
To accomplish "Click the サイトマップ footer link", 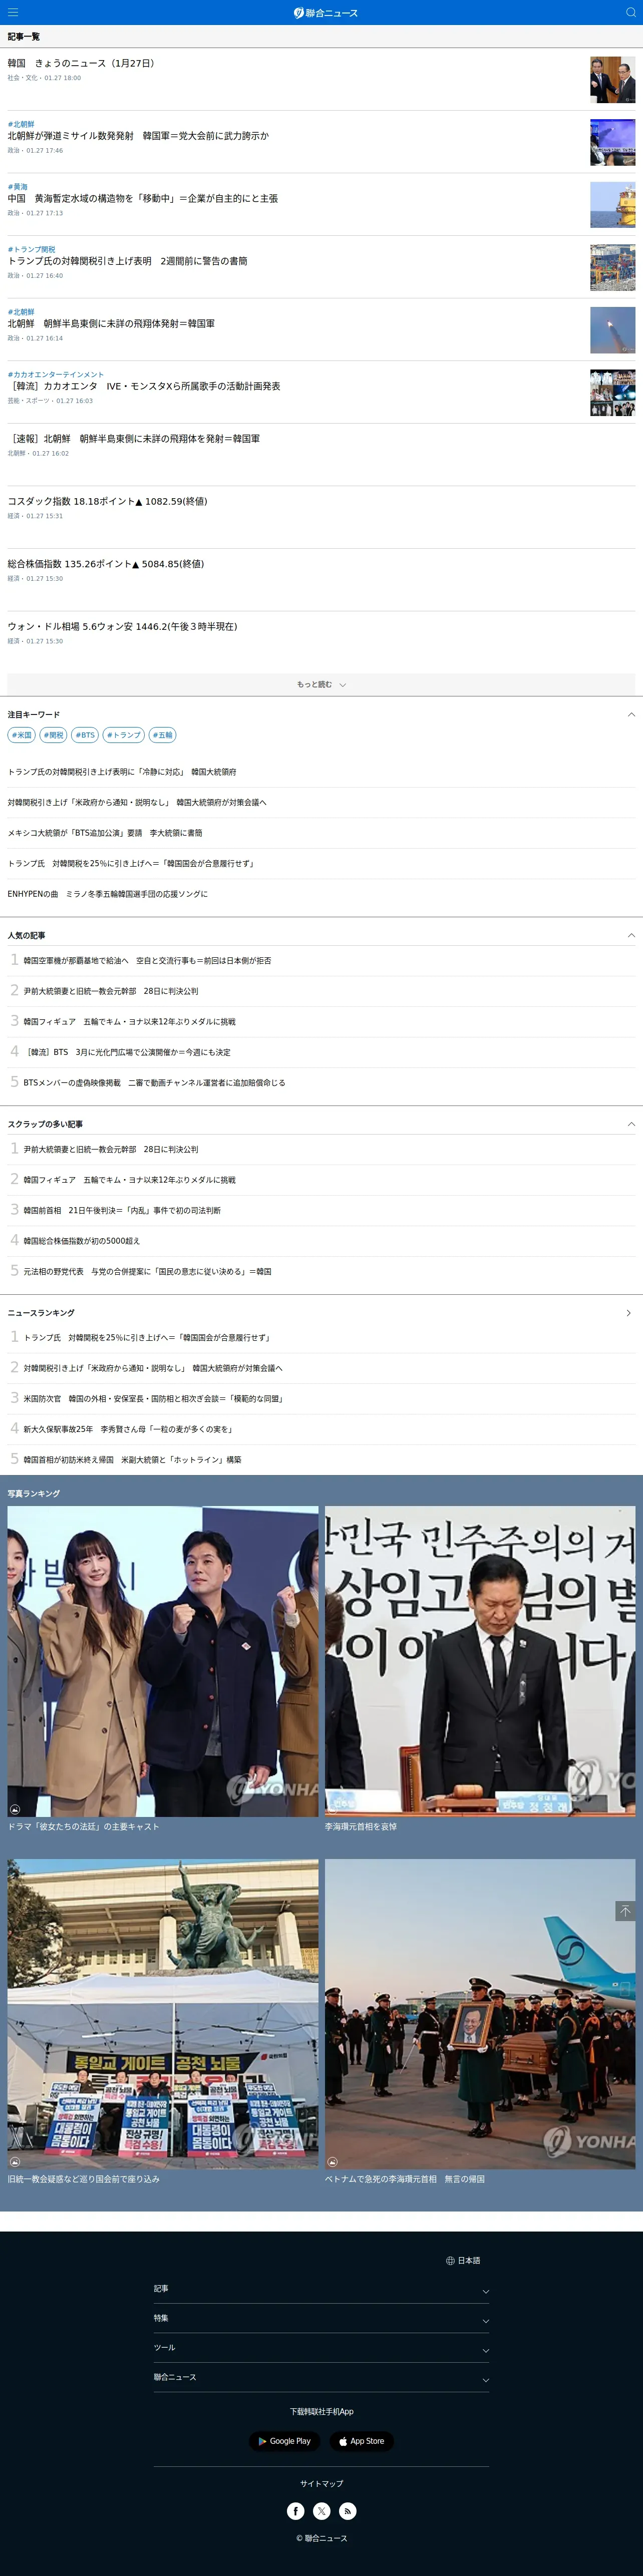I will [x=321, y=2483].
